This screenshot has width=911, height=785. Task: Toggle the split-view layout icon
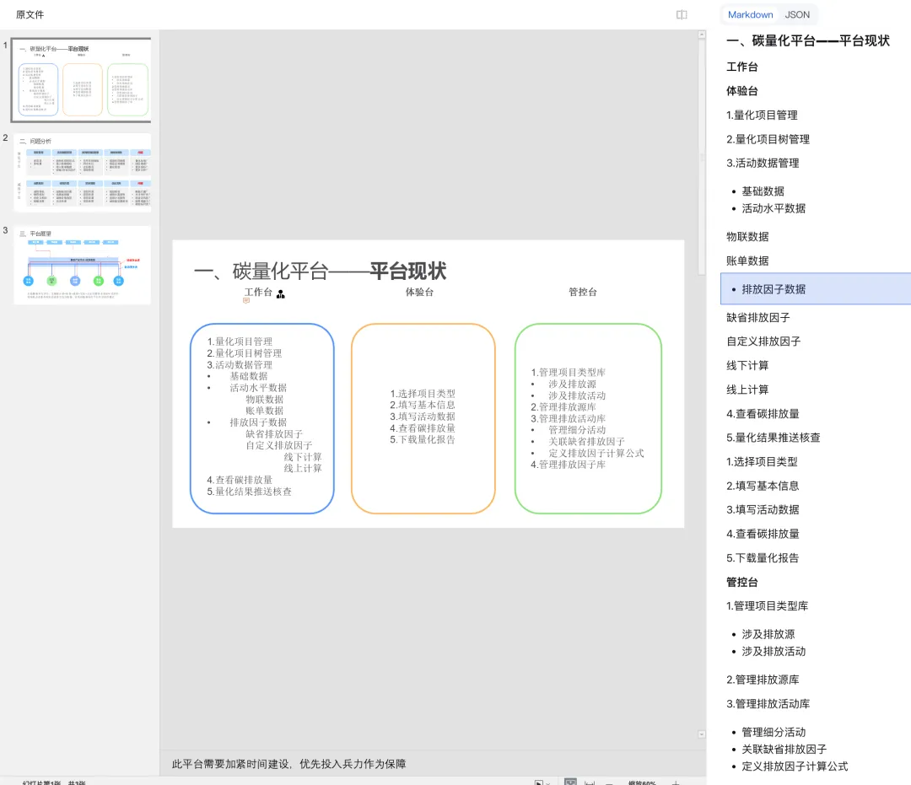point(682,14)
